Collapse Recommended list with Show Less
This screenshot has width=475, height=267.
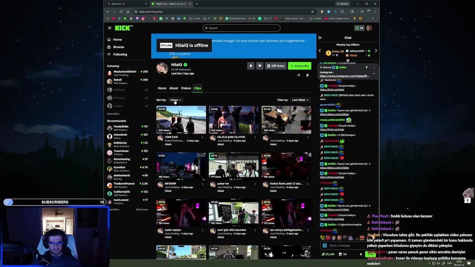(x=142, y=210)
